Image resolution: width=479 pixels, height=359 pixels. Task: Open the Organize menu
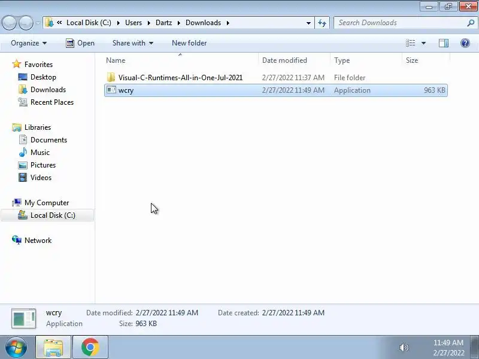point(29,43)
